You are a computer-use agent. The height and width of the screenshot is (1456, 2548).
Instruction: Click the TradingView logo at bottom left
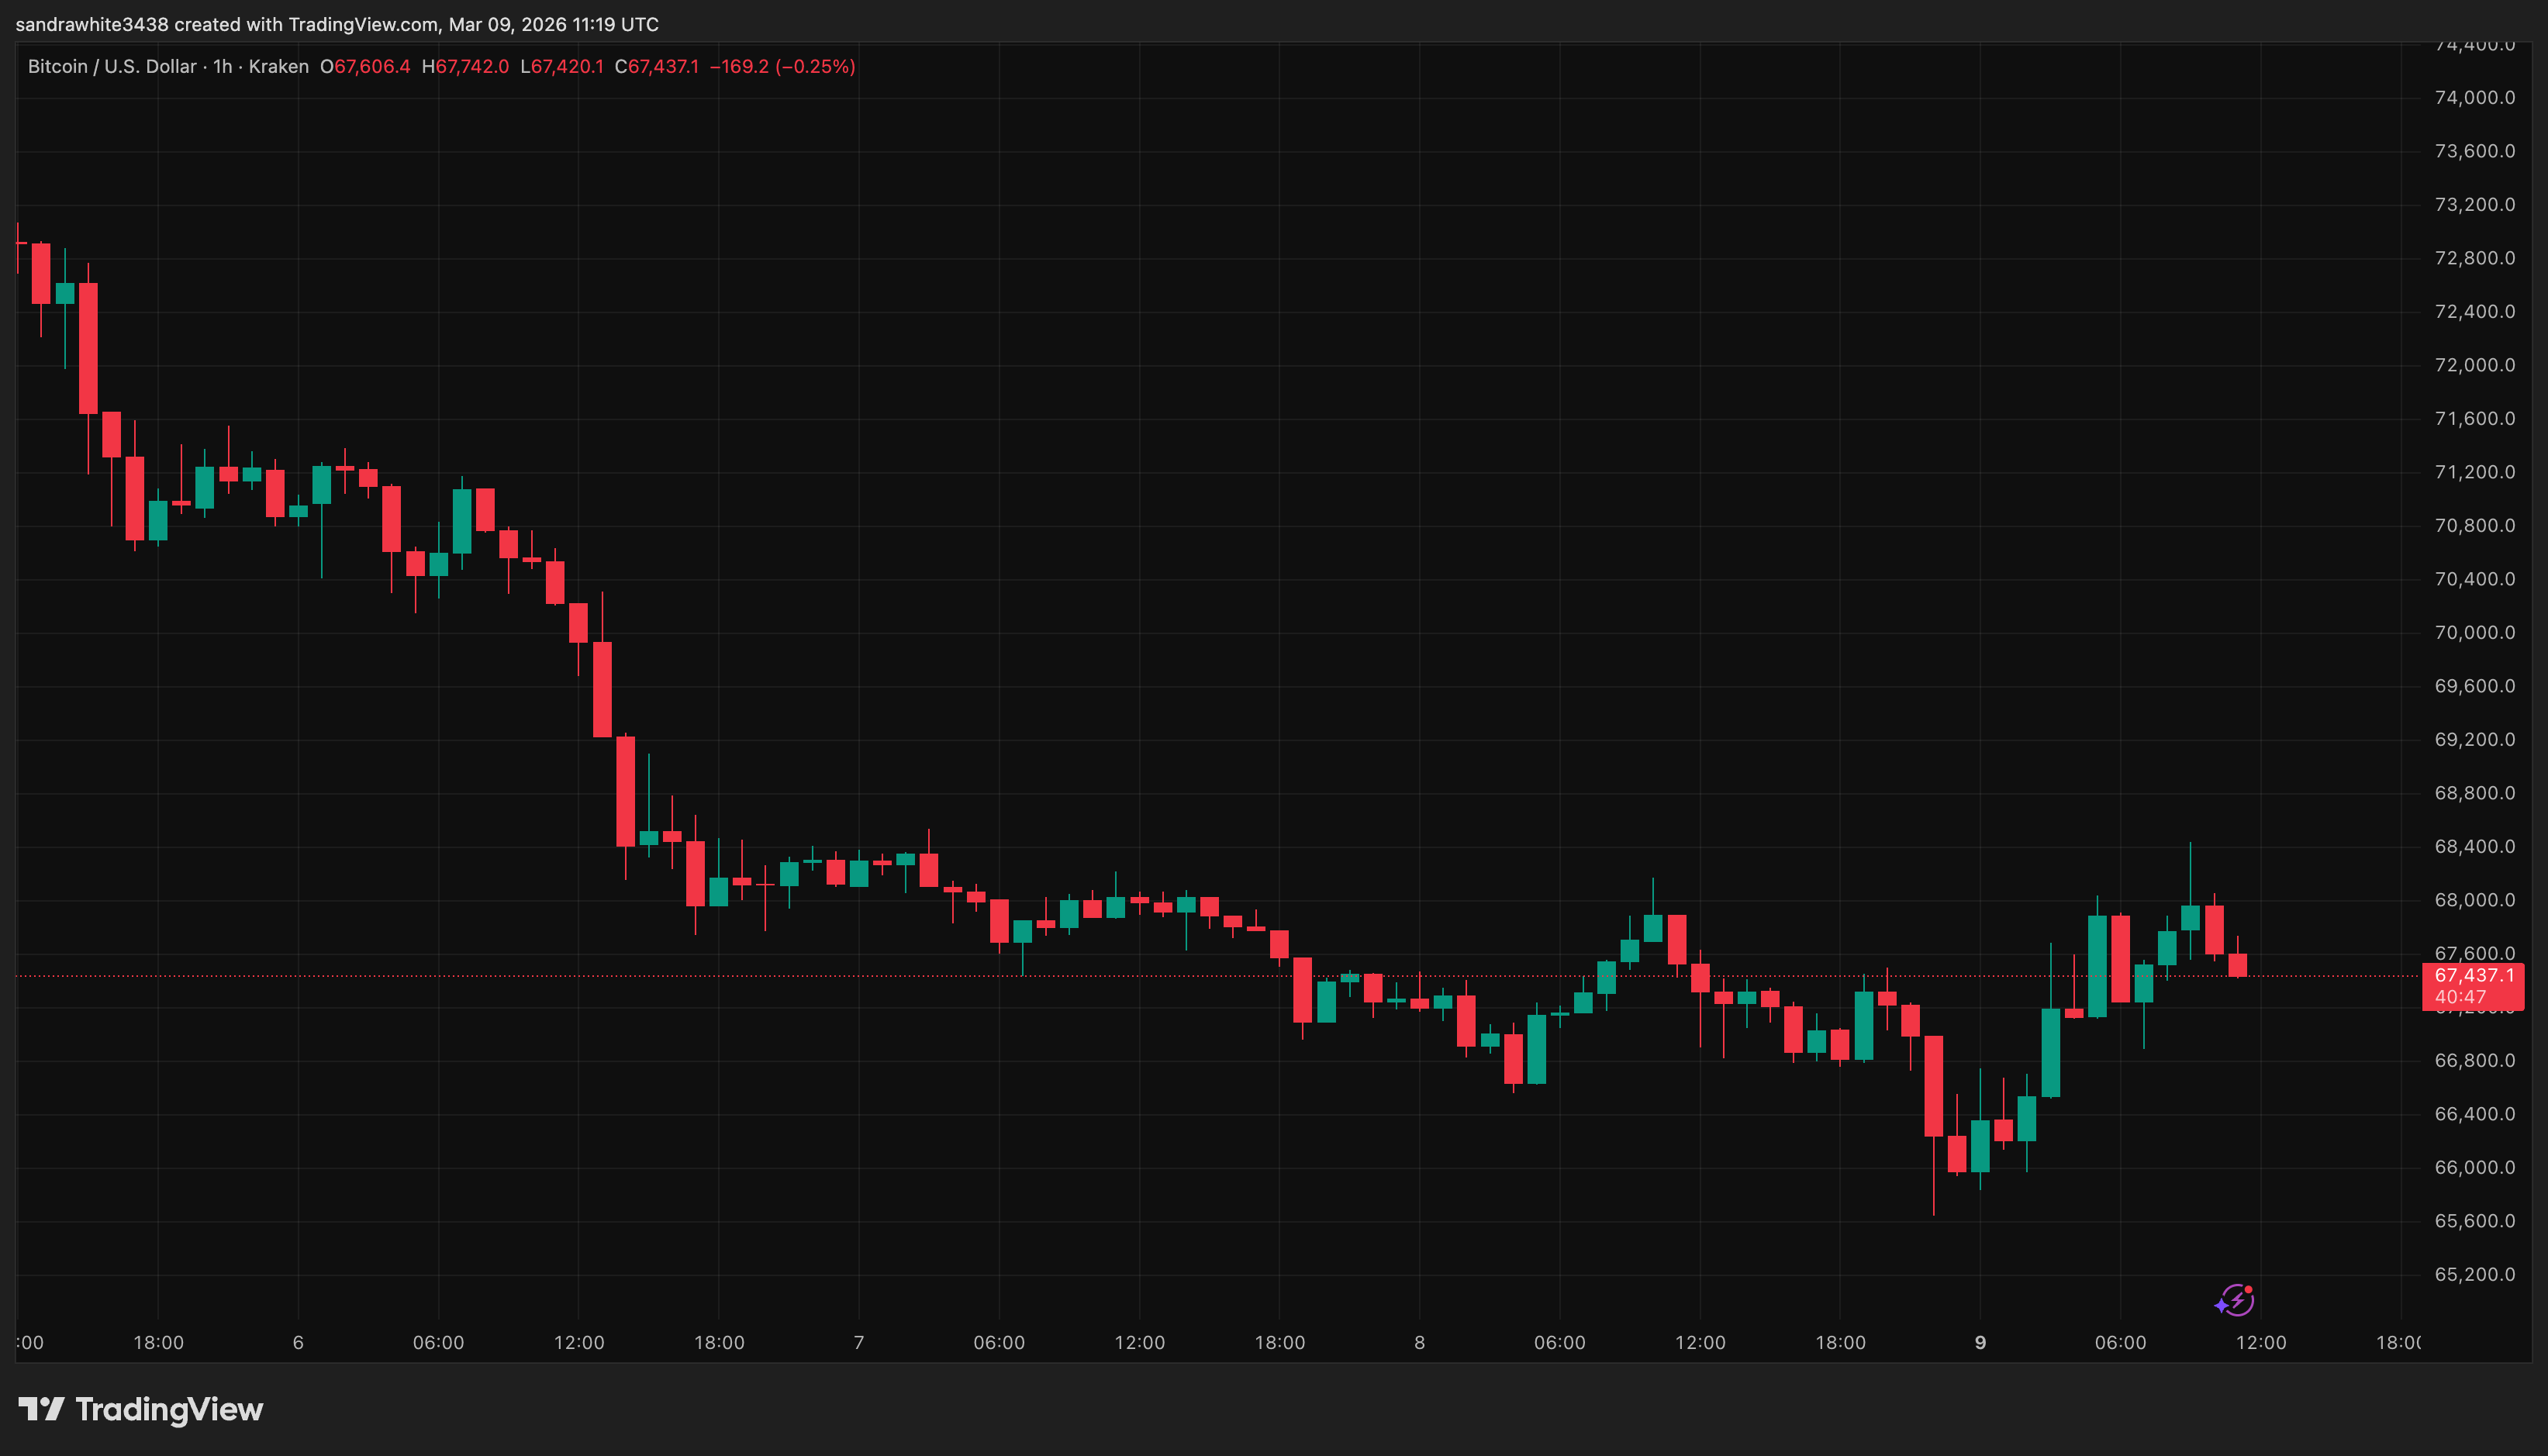(x=141, y=1409)
